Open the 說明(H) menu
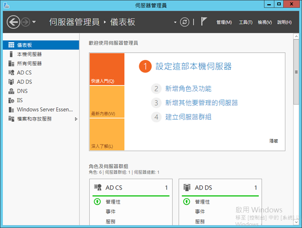 284,22
